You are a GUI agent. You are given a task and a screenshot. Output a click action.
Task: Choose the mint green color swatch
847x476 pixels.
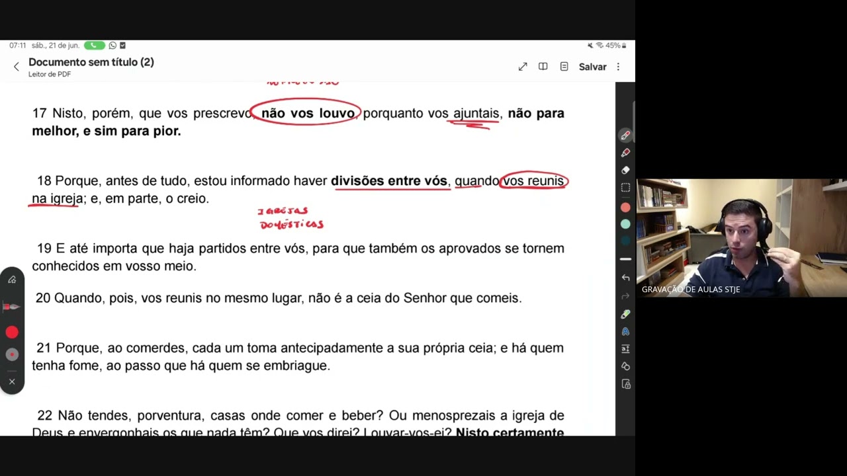[625, 225]
